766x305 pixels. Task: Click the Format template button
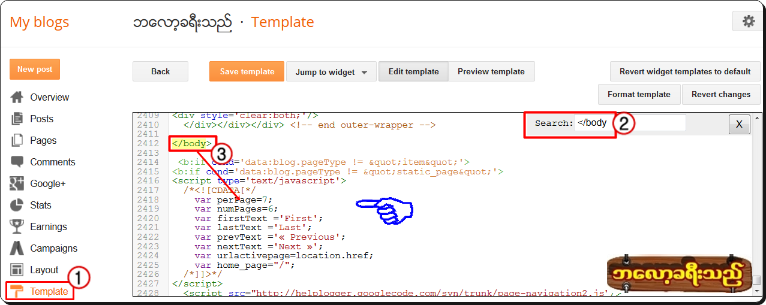639,94
